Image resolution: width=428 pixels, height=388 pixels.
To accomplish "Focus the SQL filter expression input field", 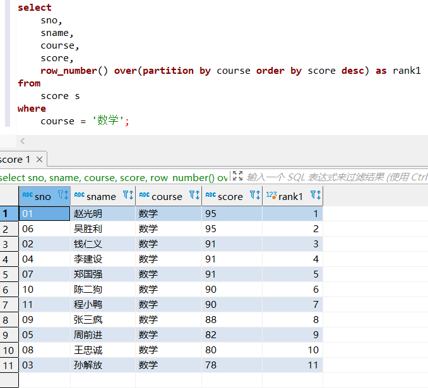I will click(x=337, y=177).
